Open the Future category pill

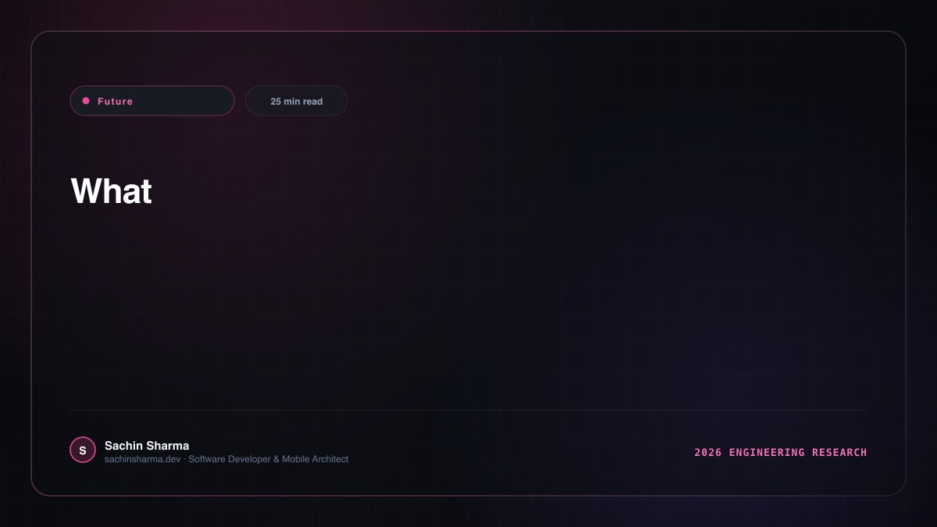coord(152,101)
